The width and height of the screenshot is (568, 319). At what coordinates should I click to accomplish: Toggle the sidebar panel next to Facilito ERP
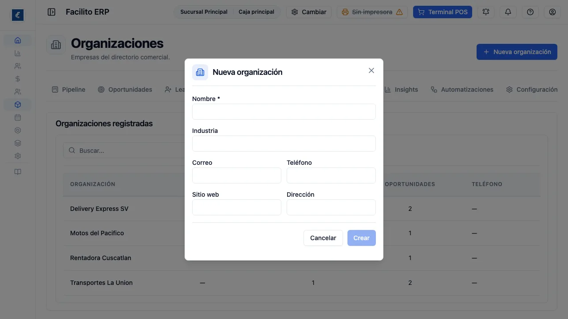[x=51, y=12]
